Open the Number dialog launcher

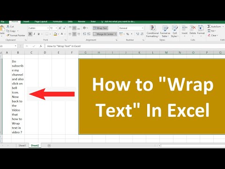pyautogui.click(x=143, y=40)
